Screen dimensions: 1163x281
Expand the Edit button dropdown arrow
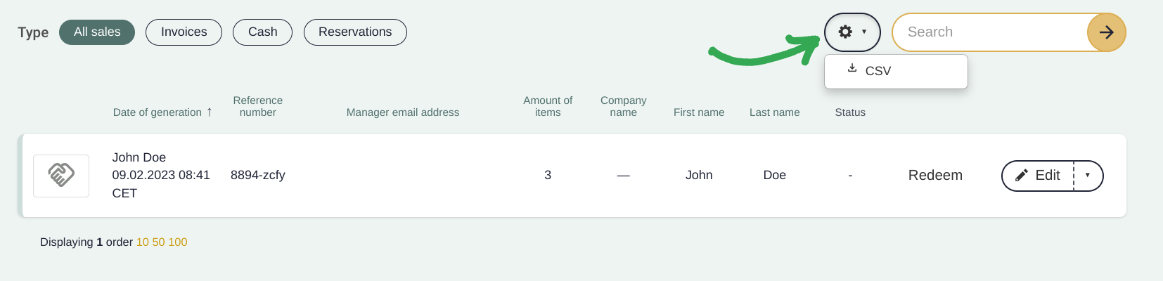[1088, 176]
